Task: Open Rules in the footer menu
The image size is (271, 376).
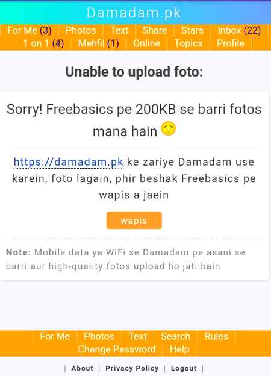Action: pyautogui.click(x=216, y=336)
